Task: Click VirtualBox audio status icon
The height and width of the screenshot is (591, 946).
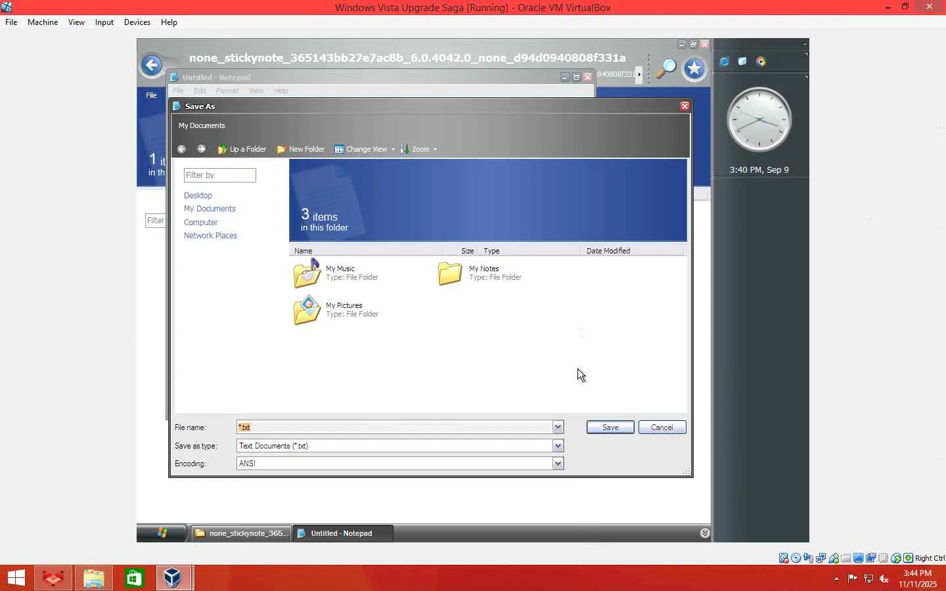Action: [809, 558]
